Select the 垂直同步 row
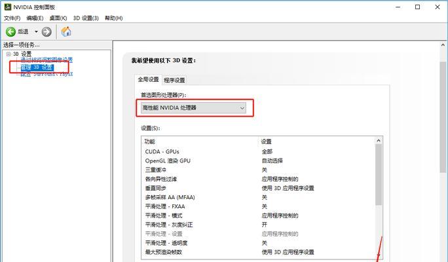The width and height of the screenshot is (448, 262). pos(258,188)
